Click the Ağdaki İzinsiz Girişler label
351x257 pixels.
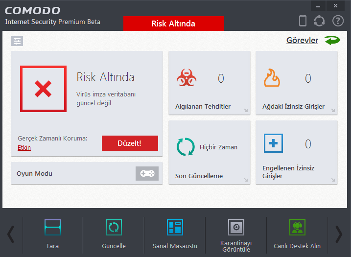[293, 107]
